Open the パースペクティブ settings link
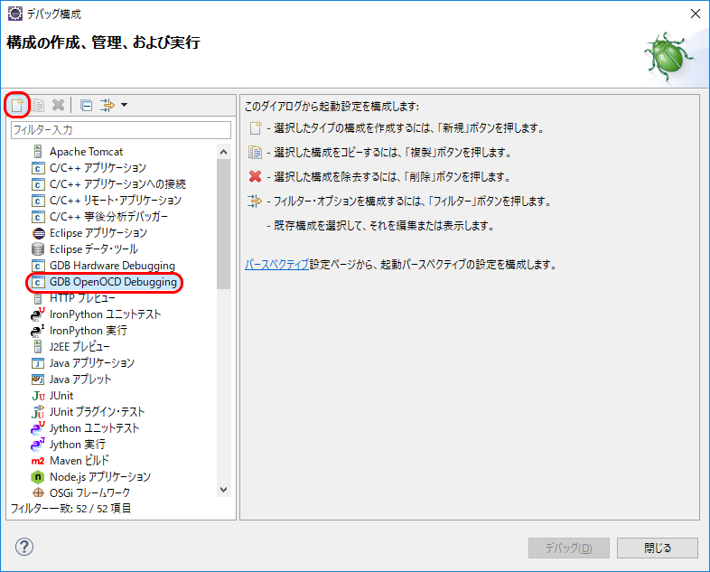 click(x=276, y=265)
